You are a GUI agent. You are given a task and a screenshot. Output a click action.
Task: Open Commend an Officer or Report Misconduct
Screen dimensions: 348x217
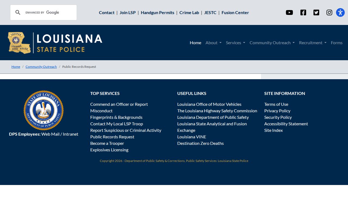click(x=119, y=107)
